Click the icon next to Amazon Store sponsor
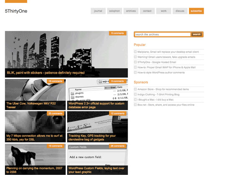Image resolution: width=230 pixels, height=175 pixels. 135,89
